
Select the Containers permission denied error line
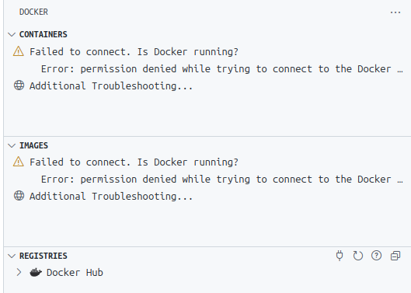(x=221, y=69)
